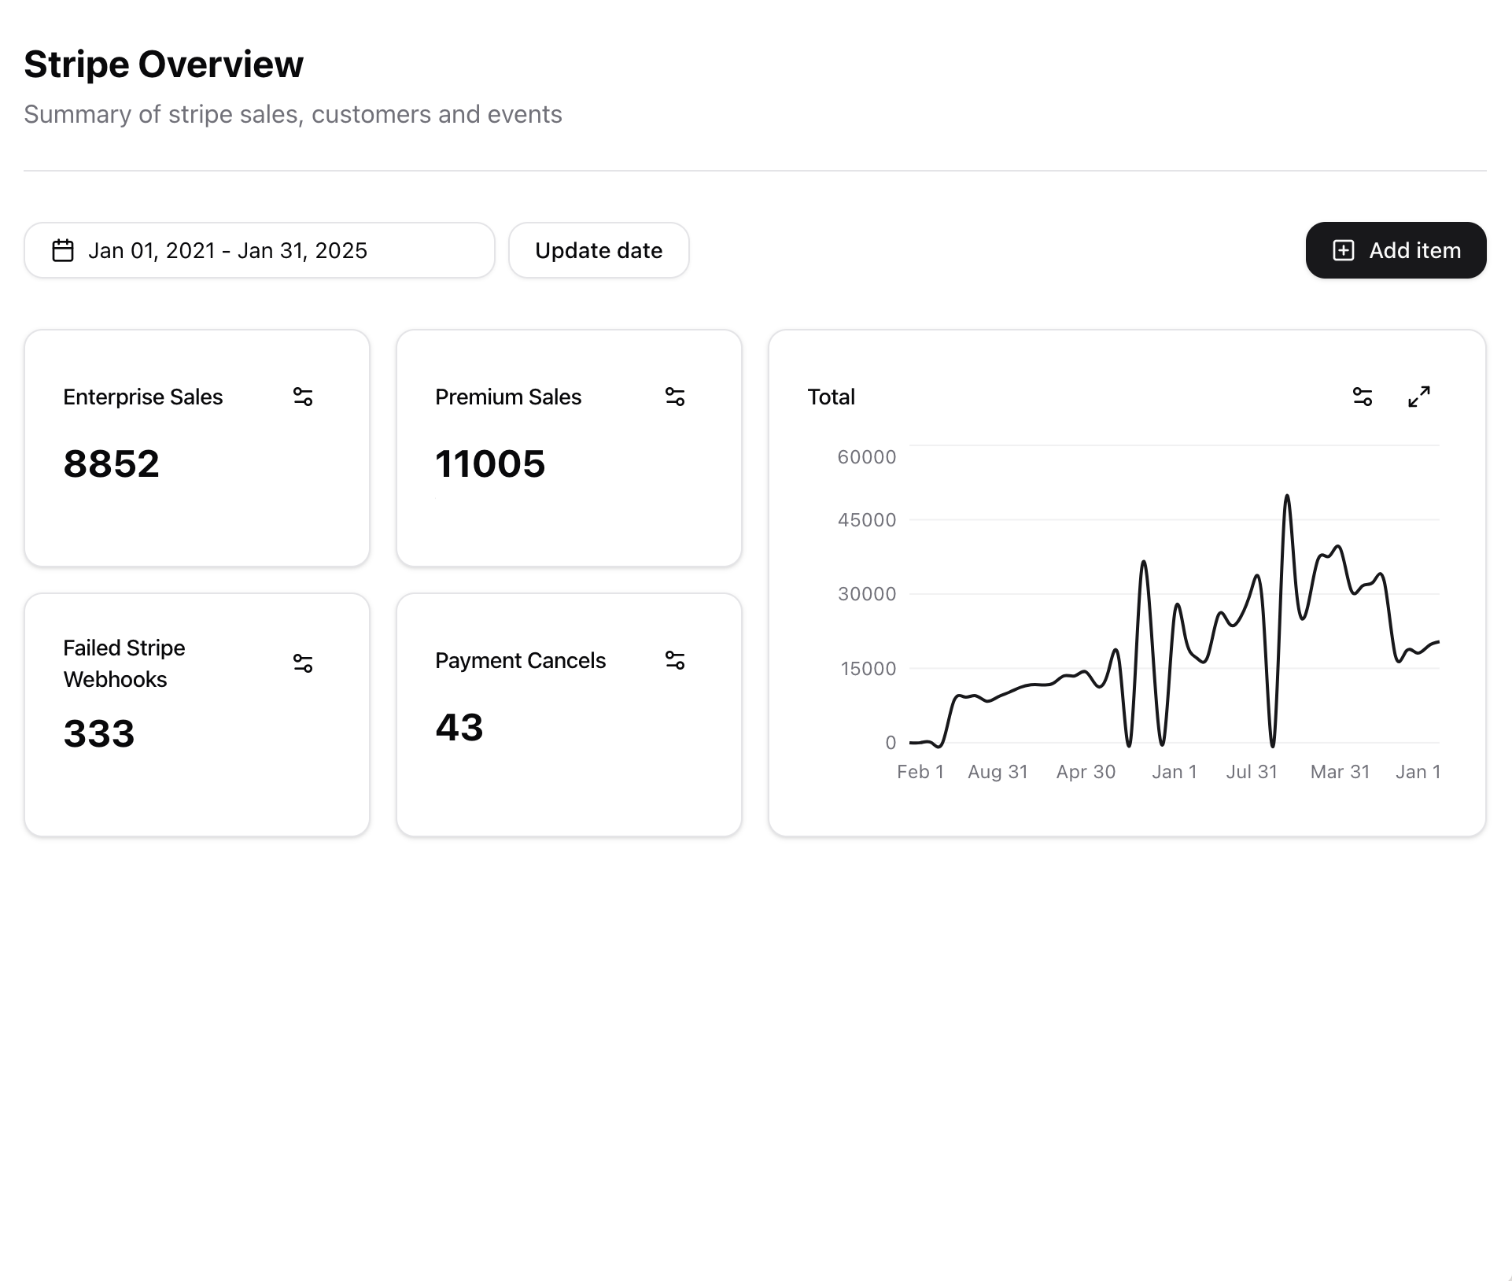Image resolution: width=1512 pixels, height=1281 pixels.
Task: Open settings icon on Total chart card
Action: tap(1363, 397)
